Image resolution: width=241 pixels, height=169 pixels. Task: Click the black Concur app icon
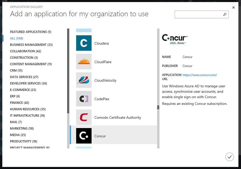[x=84, y=136]
